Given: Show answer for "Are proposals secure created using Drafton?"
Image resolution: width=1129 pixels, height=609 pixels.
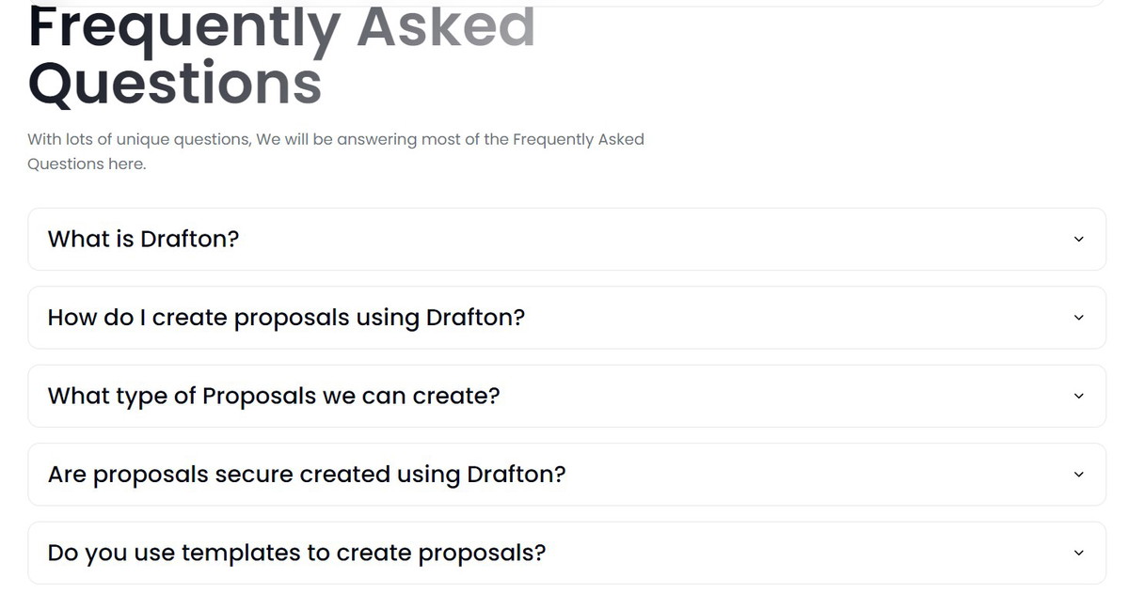Looking at the screenshot, I should (307, 475).
